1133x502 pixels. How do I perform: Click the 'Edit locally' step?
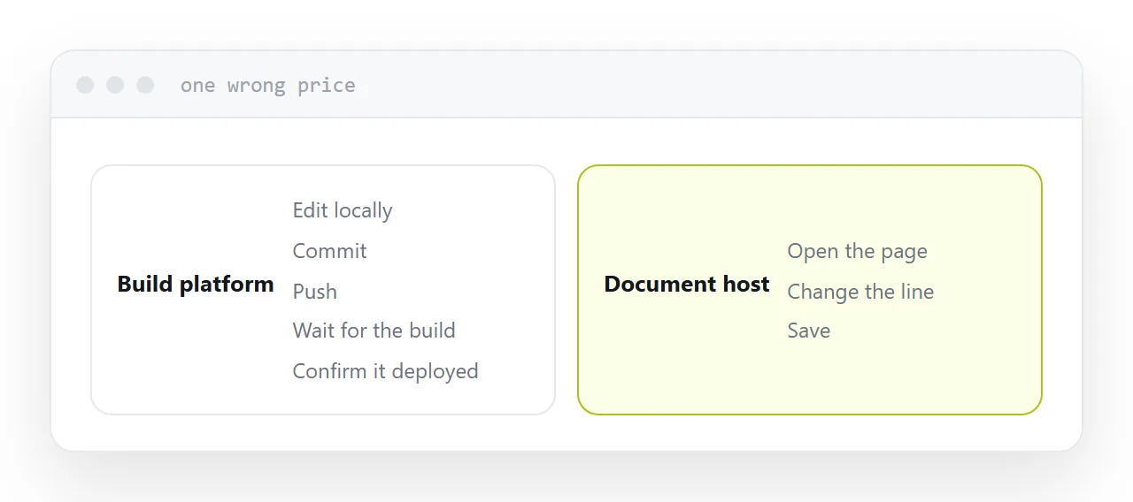click(343, 210)
